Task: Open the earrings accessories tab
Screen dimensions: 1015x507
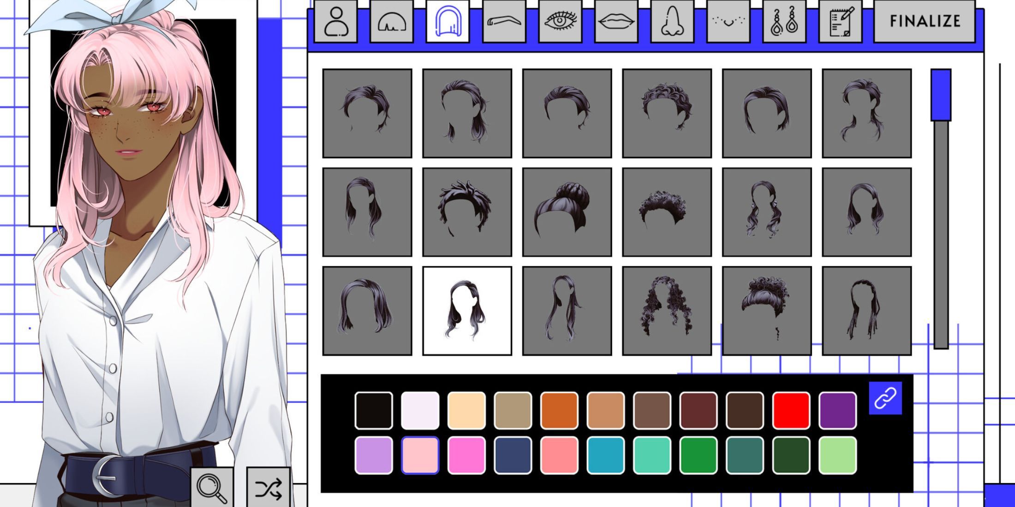Action: 784,22
